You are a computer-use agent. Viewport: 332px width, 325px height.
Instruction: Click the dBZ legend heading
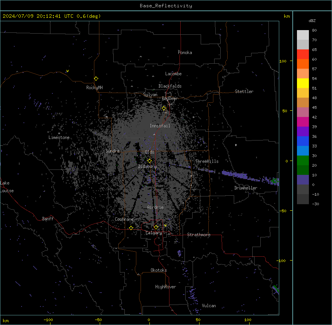coord(312,20)
